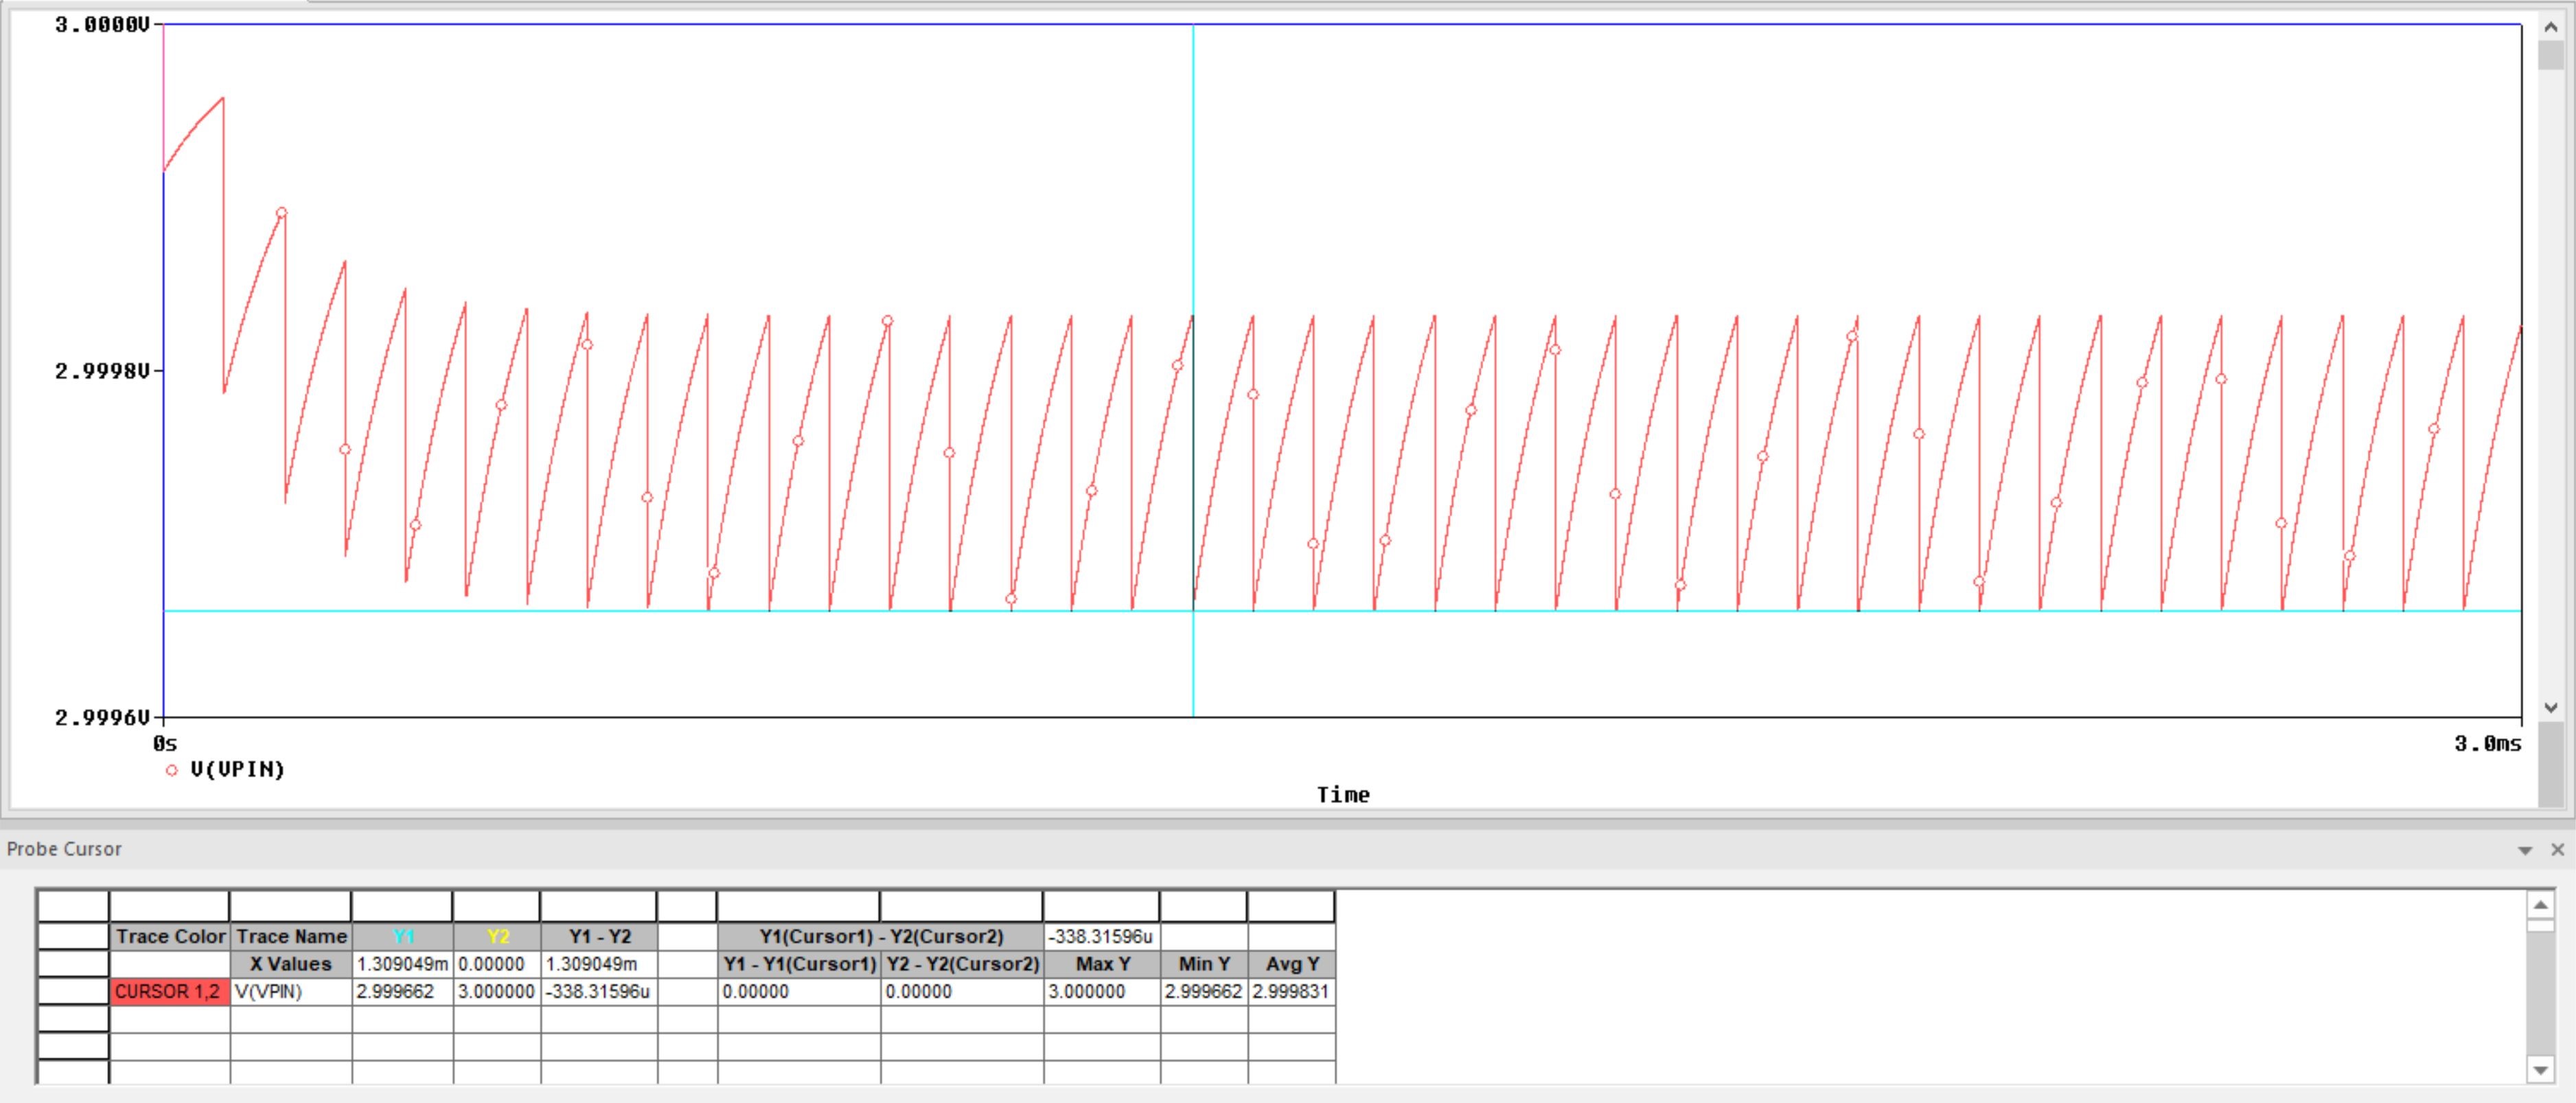Click the Y2 X value 0.00000 cell
Image resolution: width=2576 pixels, height=1103 pixels.
pyautogui.click(x=497, y=964)
